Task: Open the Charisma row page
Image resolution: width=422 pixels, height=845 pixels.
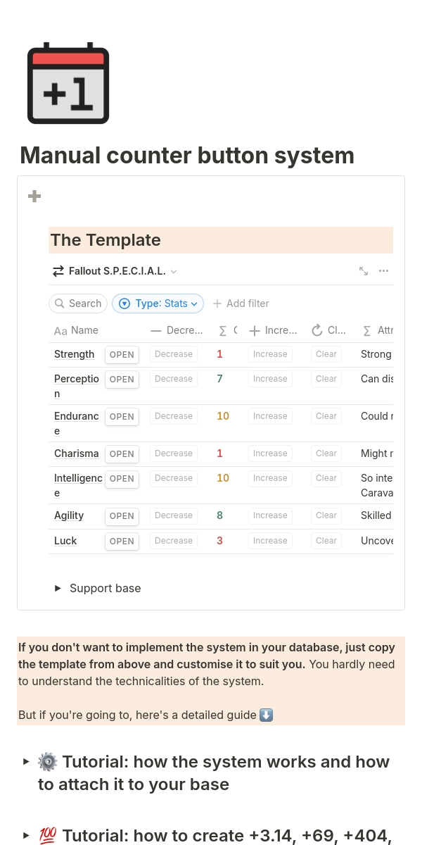Action: (122, 454)
